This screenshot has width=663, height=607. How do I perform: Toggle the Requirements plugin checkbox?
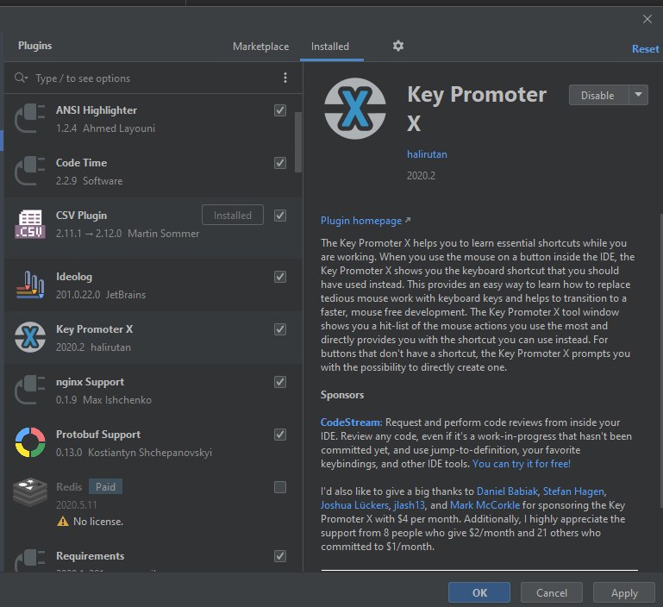[x=280, y=556]
